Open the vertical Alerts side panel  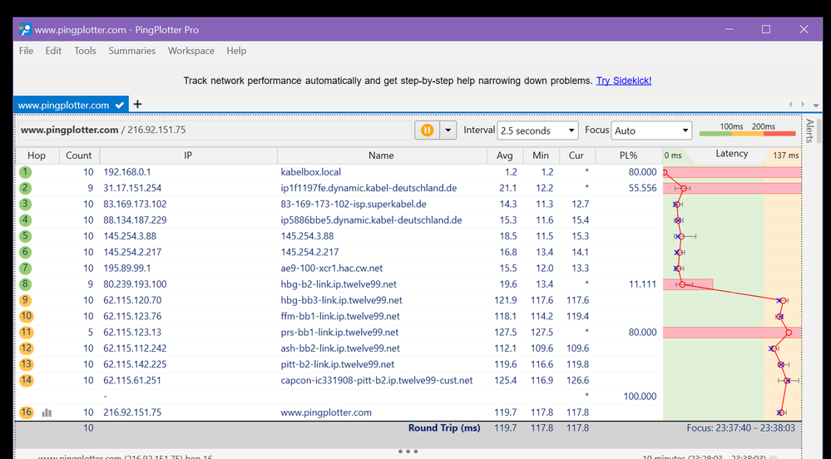[809, 131]
